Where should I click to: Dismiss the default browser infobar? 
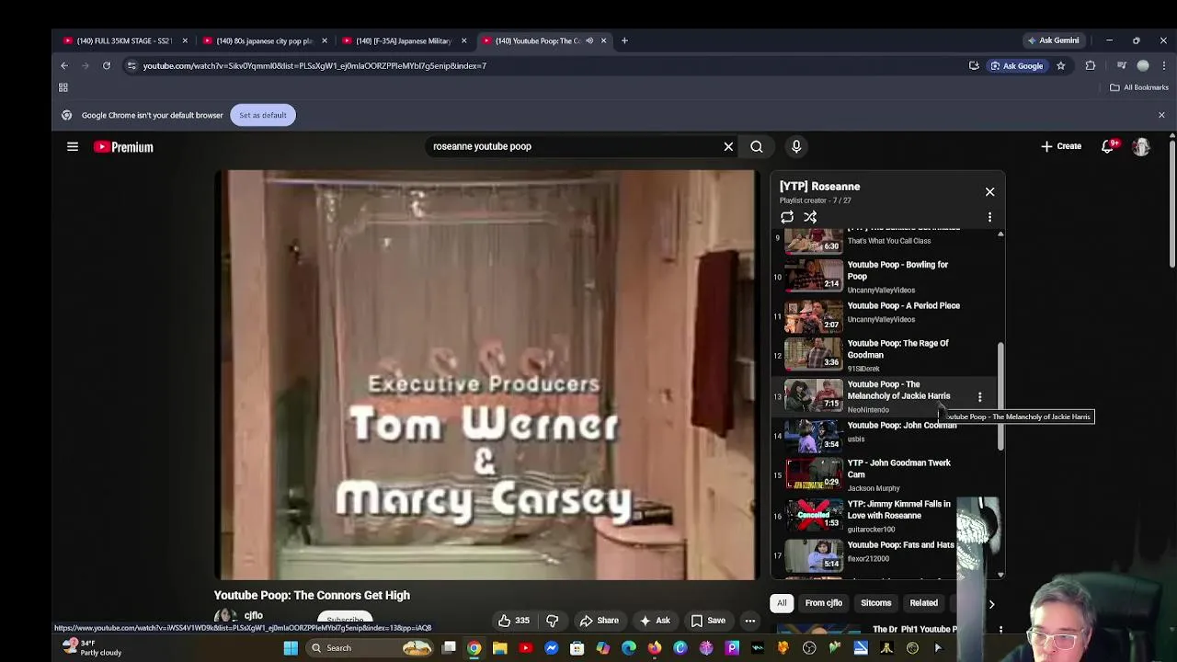click(x=1161, y=115)
